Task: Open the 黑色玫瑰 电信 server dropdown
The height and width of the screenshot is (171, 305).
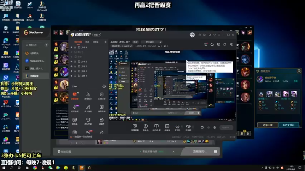Action: click(x=152, y=152)
